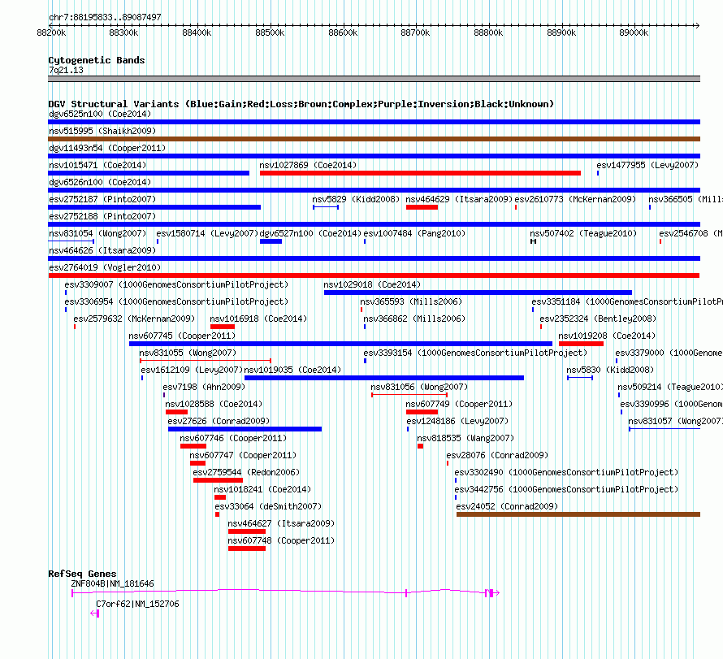
Task: Click the 7q21.13 cytogenetic band label
Action: point(66,70)
